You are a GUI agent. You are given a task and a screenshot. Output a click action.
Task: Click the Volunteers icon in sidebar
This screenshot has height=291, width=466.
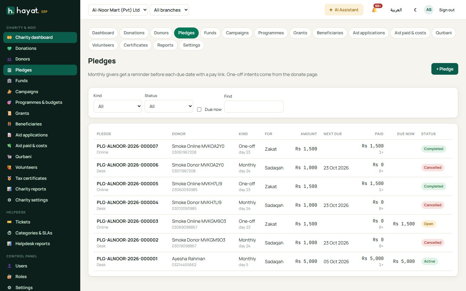click(x=9, y=167)
